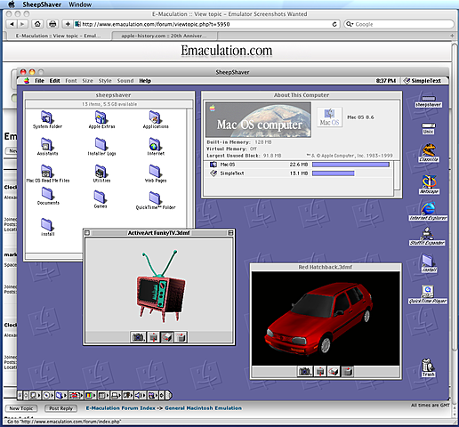Select the QuickTime Player desktop icon
The image size is (459, 427).
pyautogui.click(x=428, y=294)
